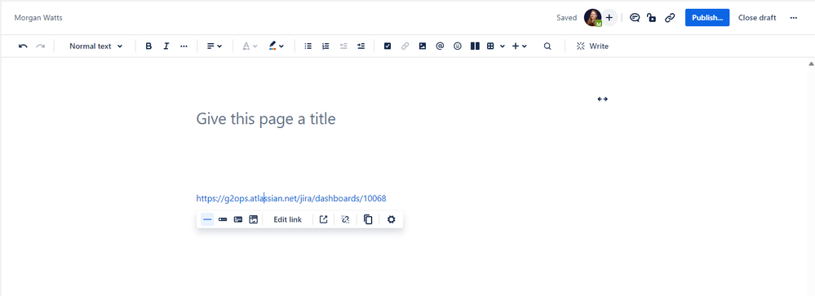Viewport: 815px width, 296px height.
Task: Copy page link via chain icon
Action: tap(670, 18)
